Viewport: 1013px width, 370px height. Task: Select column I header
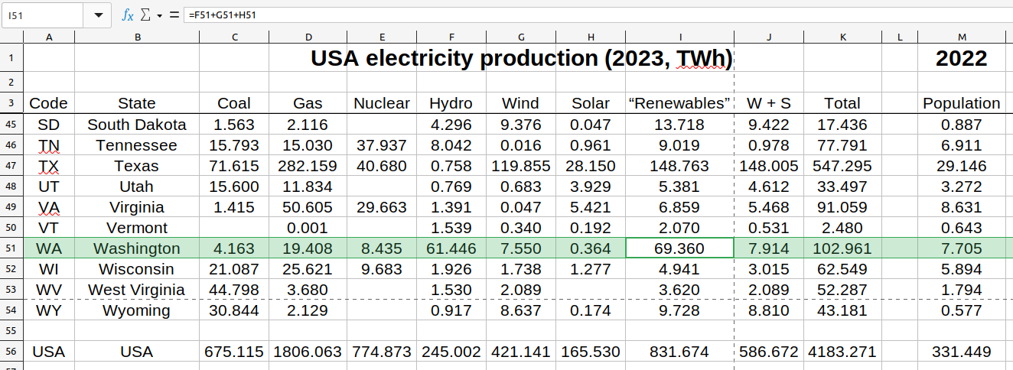[679, 37]
